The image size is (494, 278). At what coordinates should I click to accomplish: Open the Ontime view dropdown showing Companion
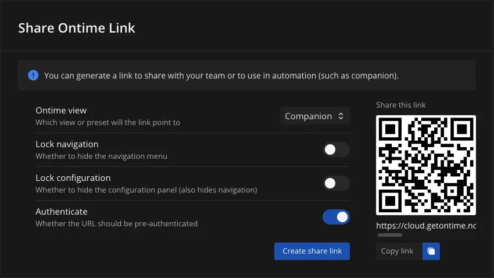[x=315, y=116]
